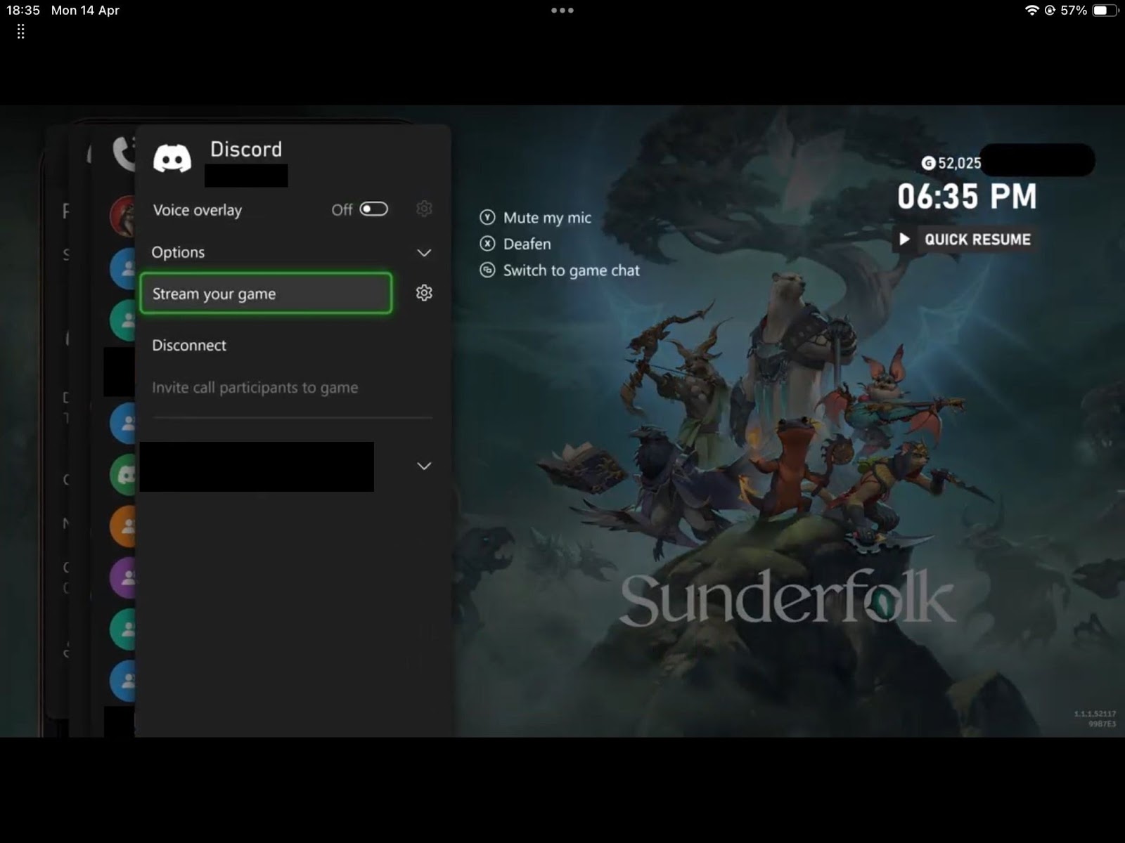Select Disconnect from the call
Image resolution: width=1125 pixels, height=843 pixels.
coord(189,345)
